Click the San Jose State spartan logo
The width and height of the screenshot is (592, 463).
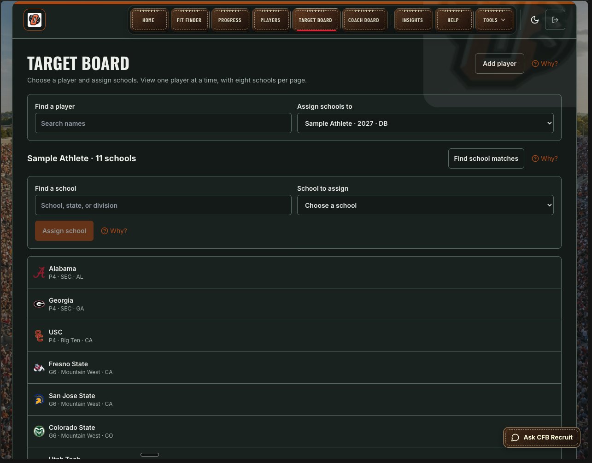coord(39,399)
